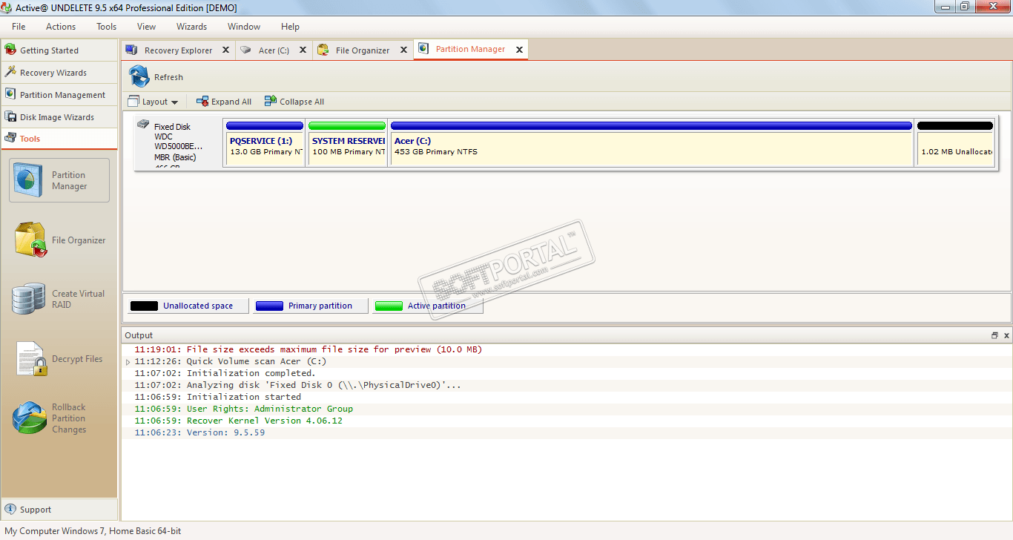Switch to the Recovery Explorer tab
Viewport: 1013px width, 540px height.
(x=178, y=50)
